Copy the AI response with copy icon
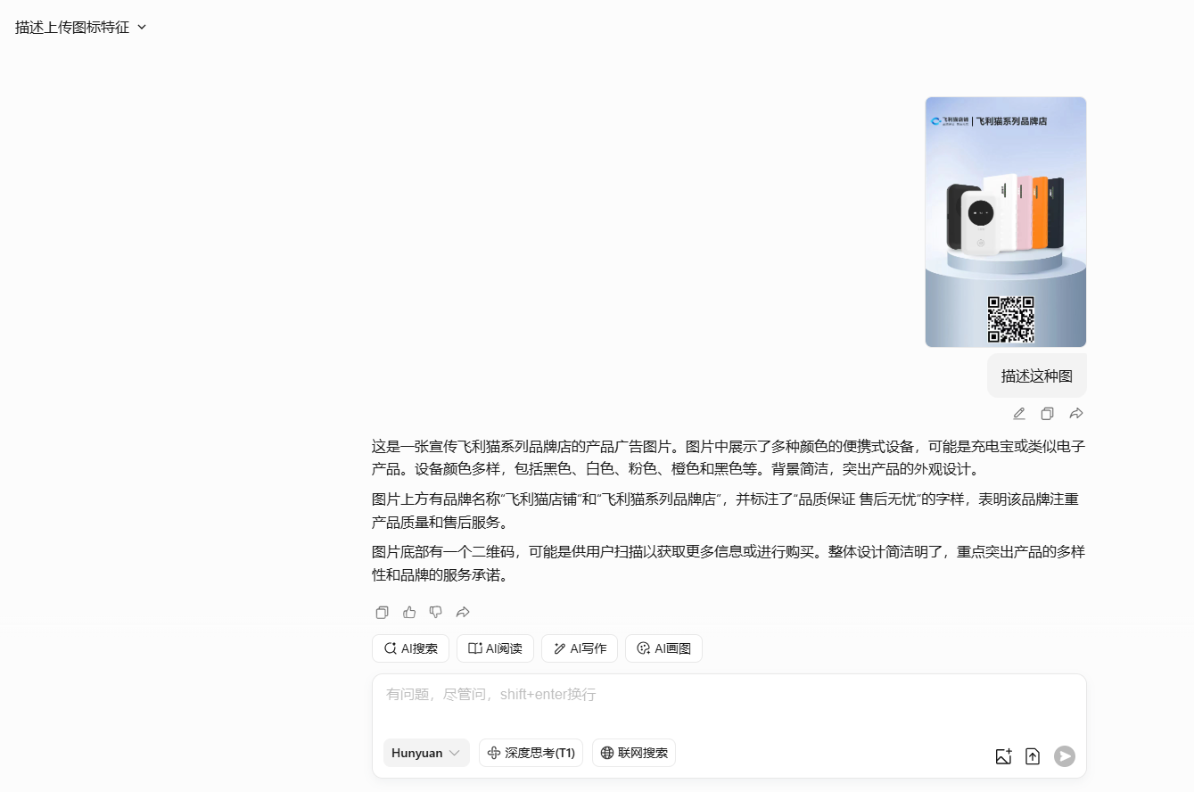 pyautogui.click(x=382, y=612)
